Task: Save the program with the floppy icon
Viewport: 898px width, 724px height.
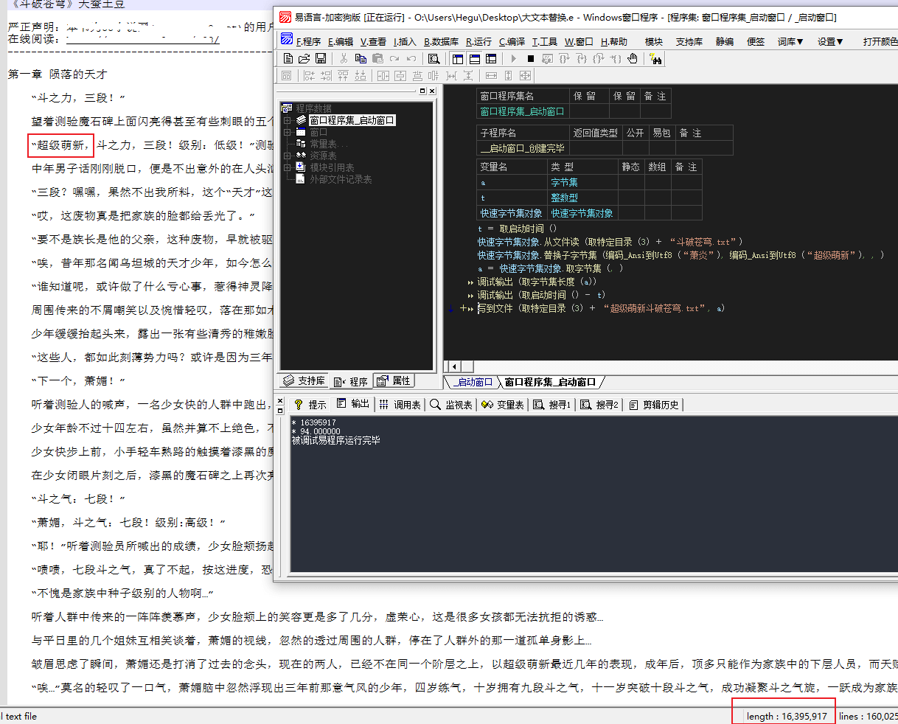Action: [x=320, y=58]
